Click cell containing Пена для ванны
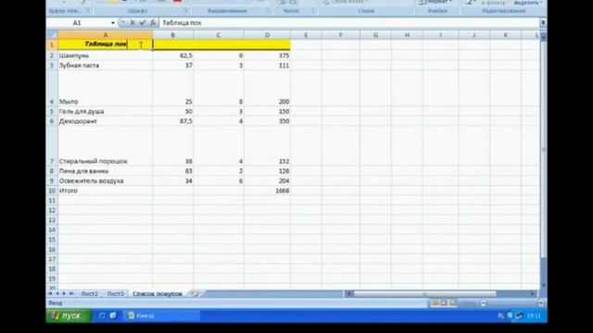593x333 pixels. tap(105, 171)
